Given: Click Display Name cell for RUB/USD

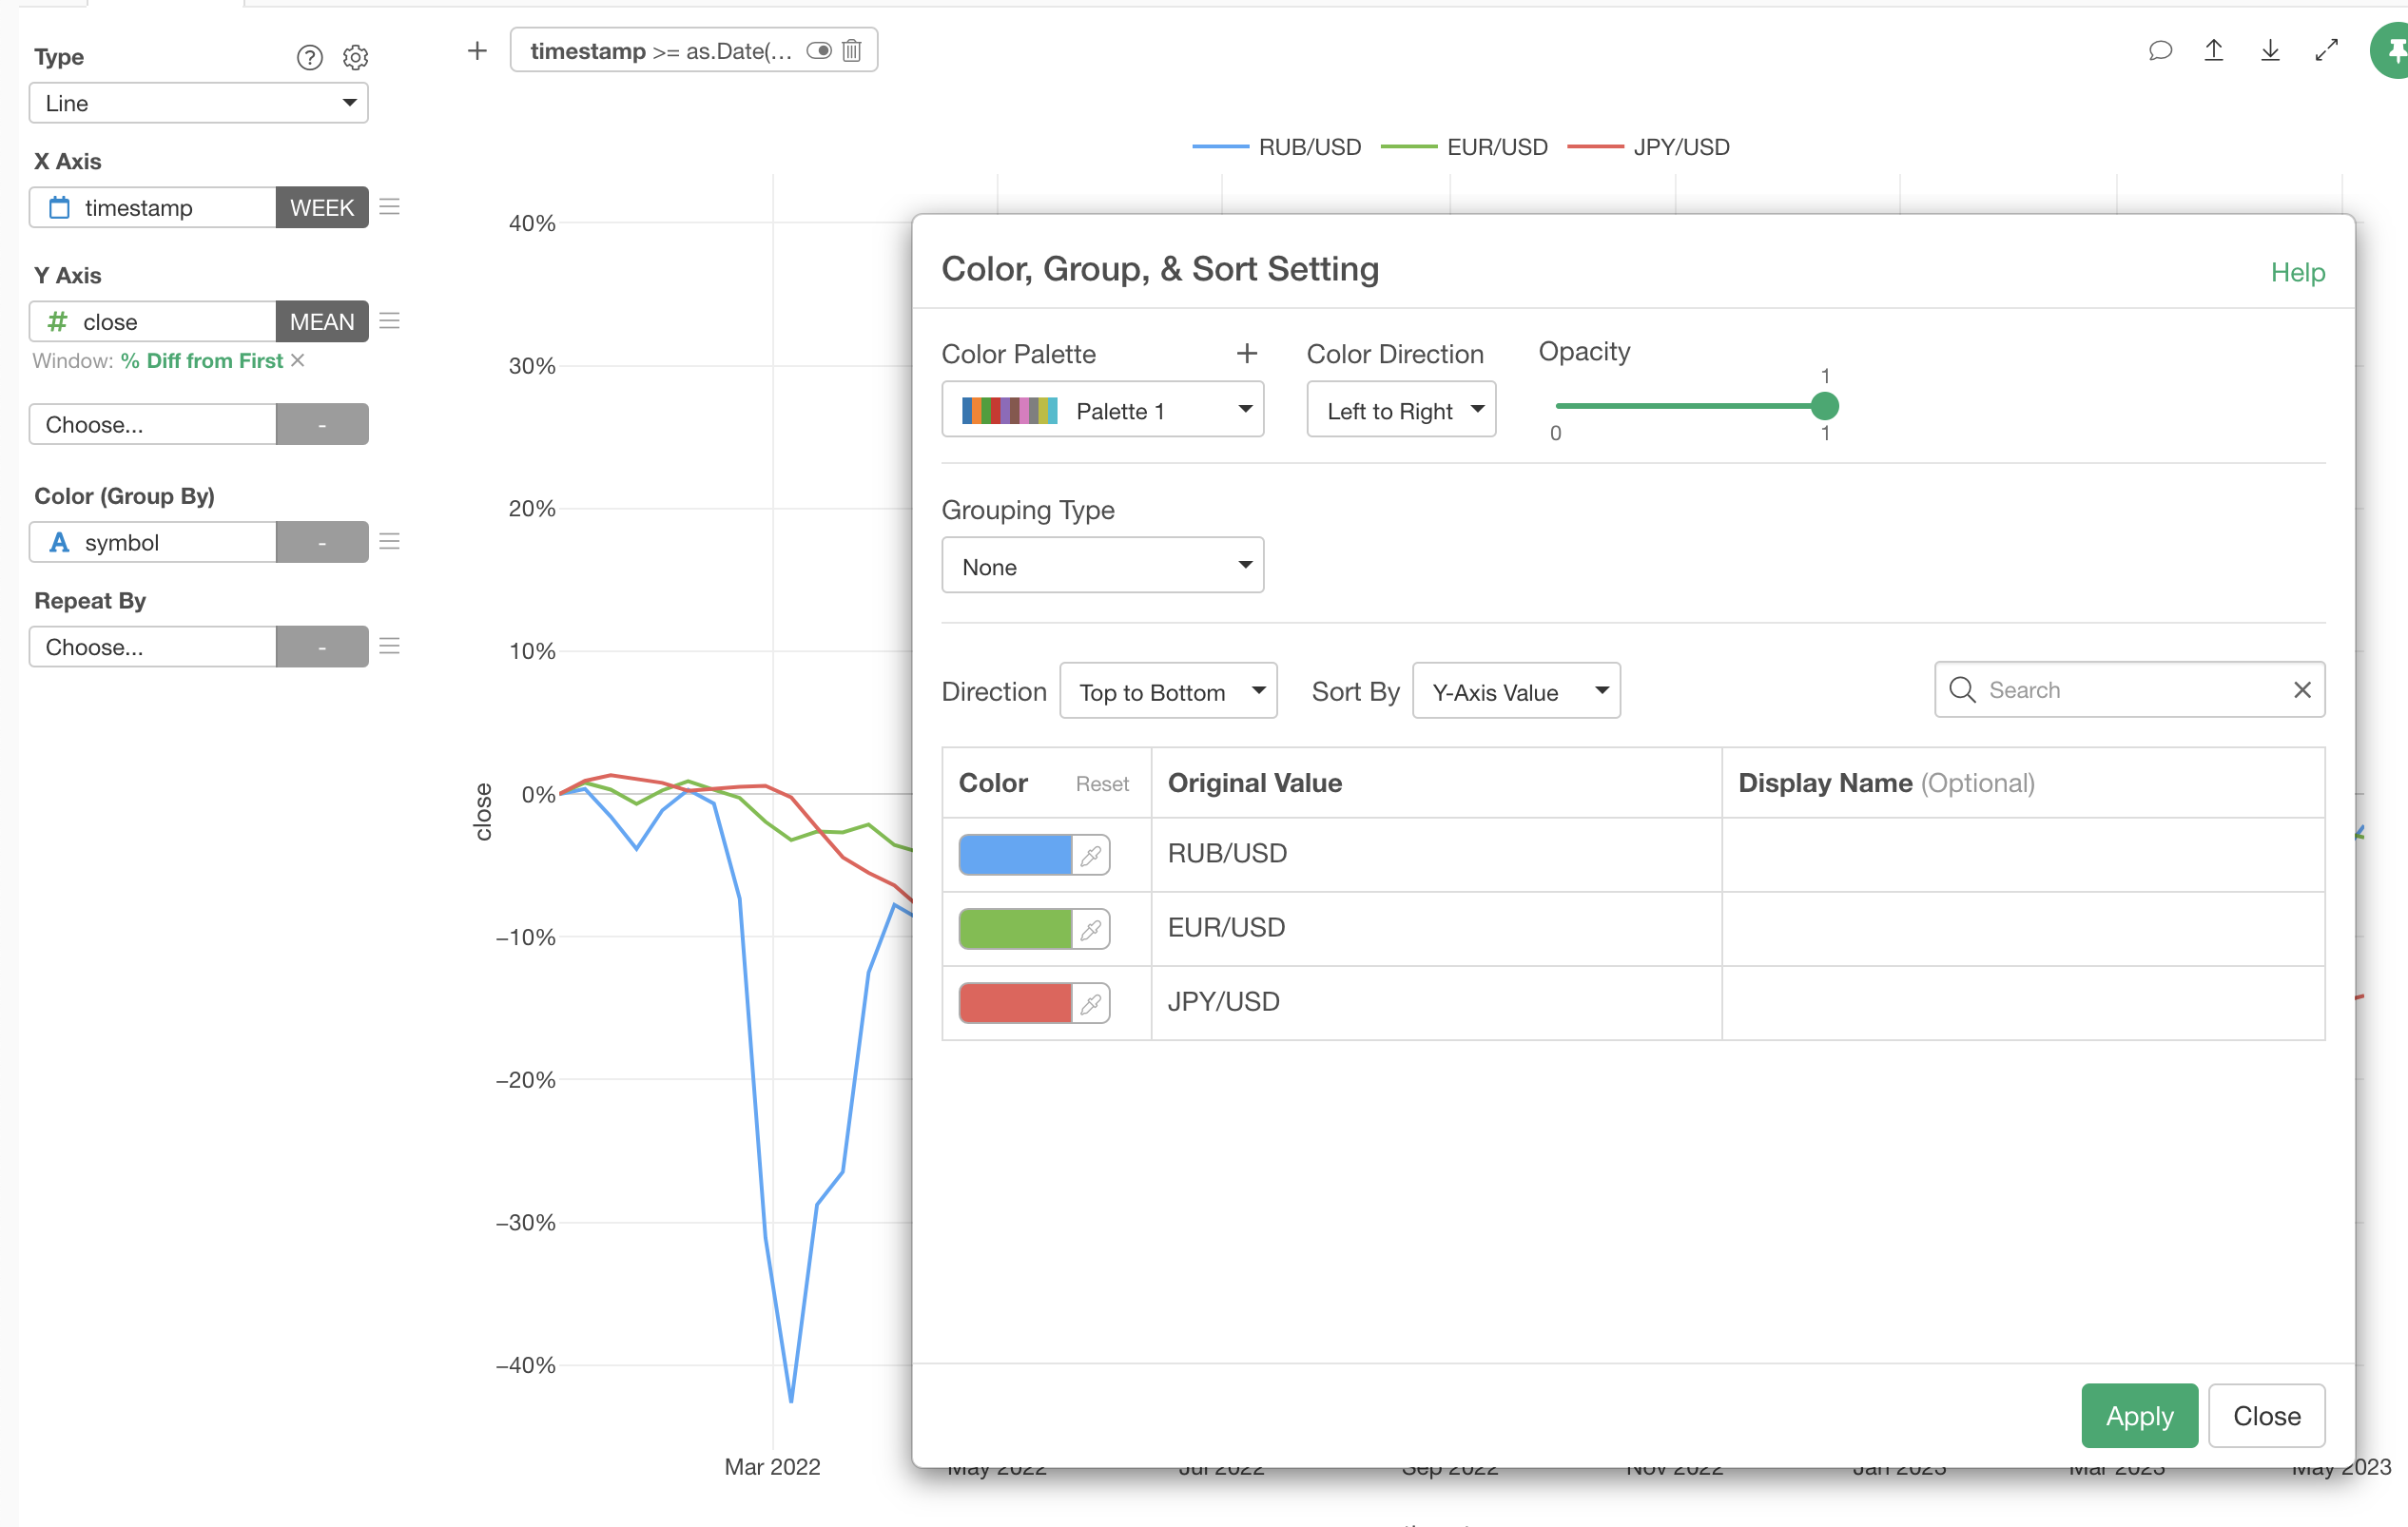Looking at the screenshot, I should 2023,855.
